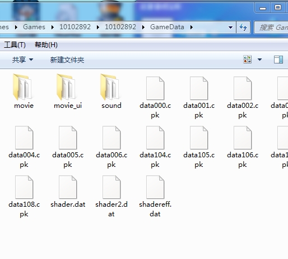Expand the address bar history dropdown
The width and height of the screenshot is (288, 259).
point(231,28)
